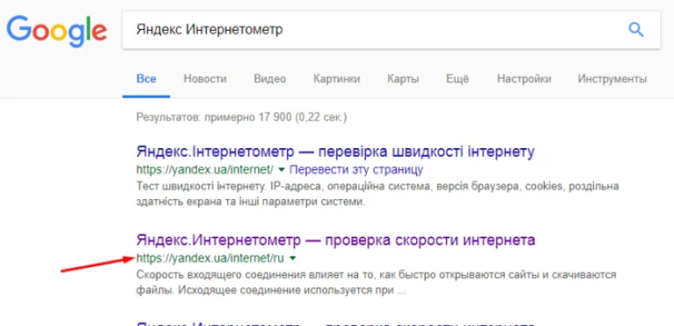
Task: Switch to the Видео tab
Action: 270,79
